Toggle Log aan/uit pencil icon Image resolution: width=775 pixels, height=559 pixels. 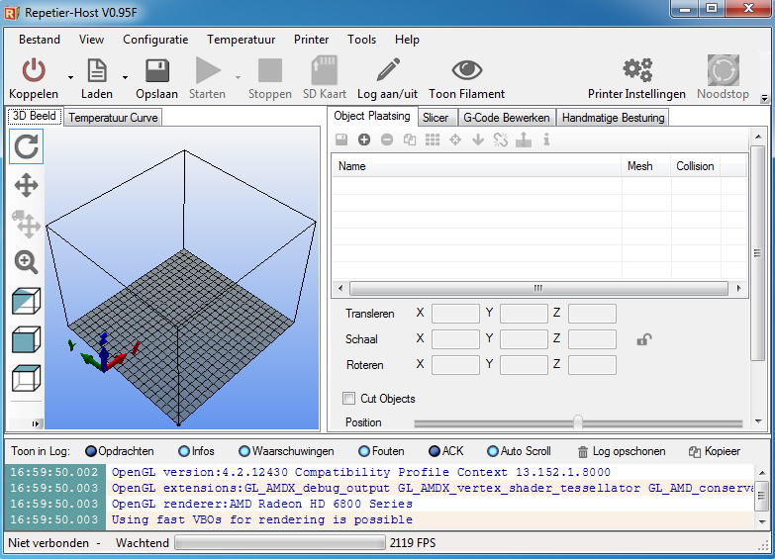click(x=388, y=69)
